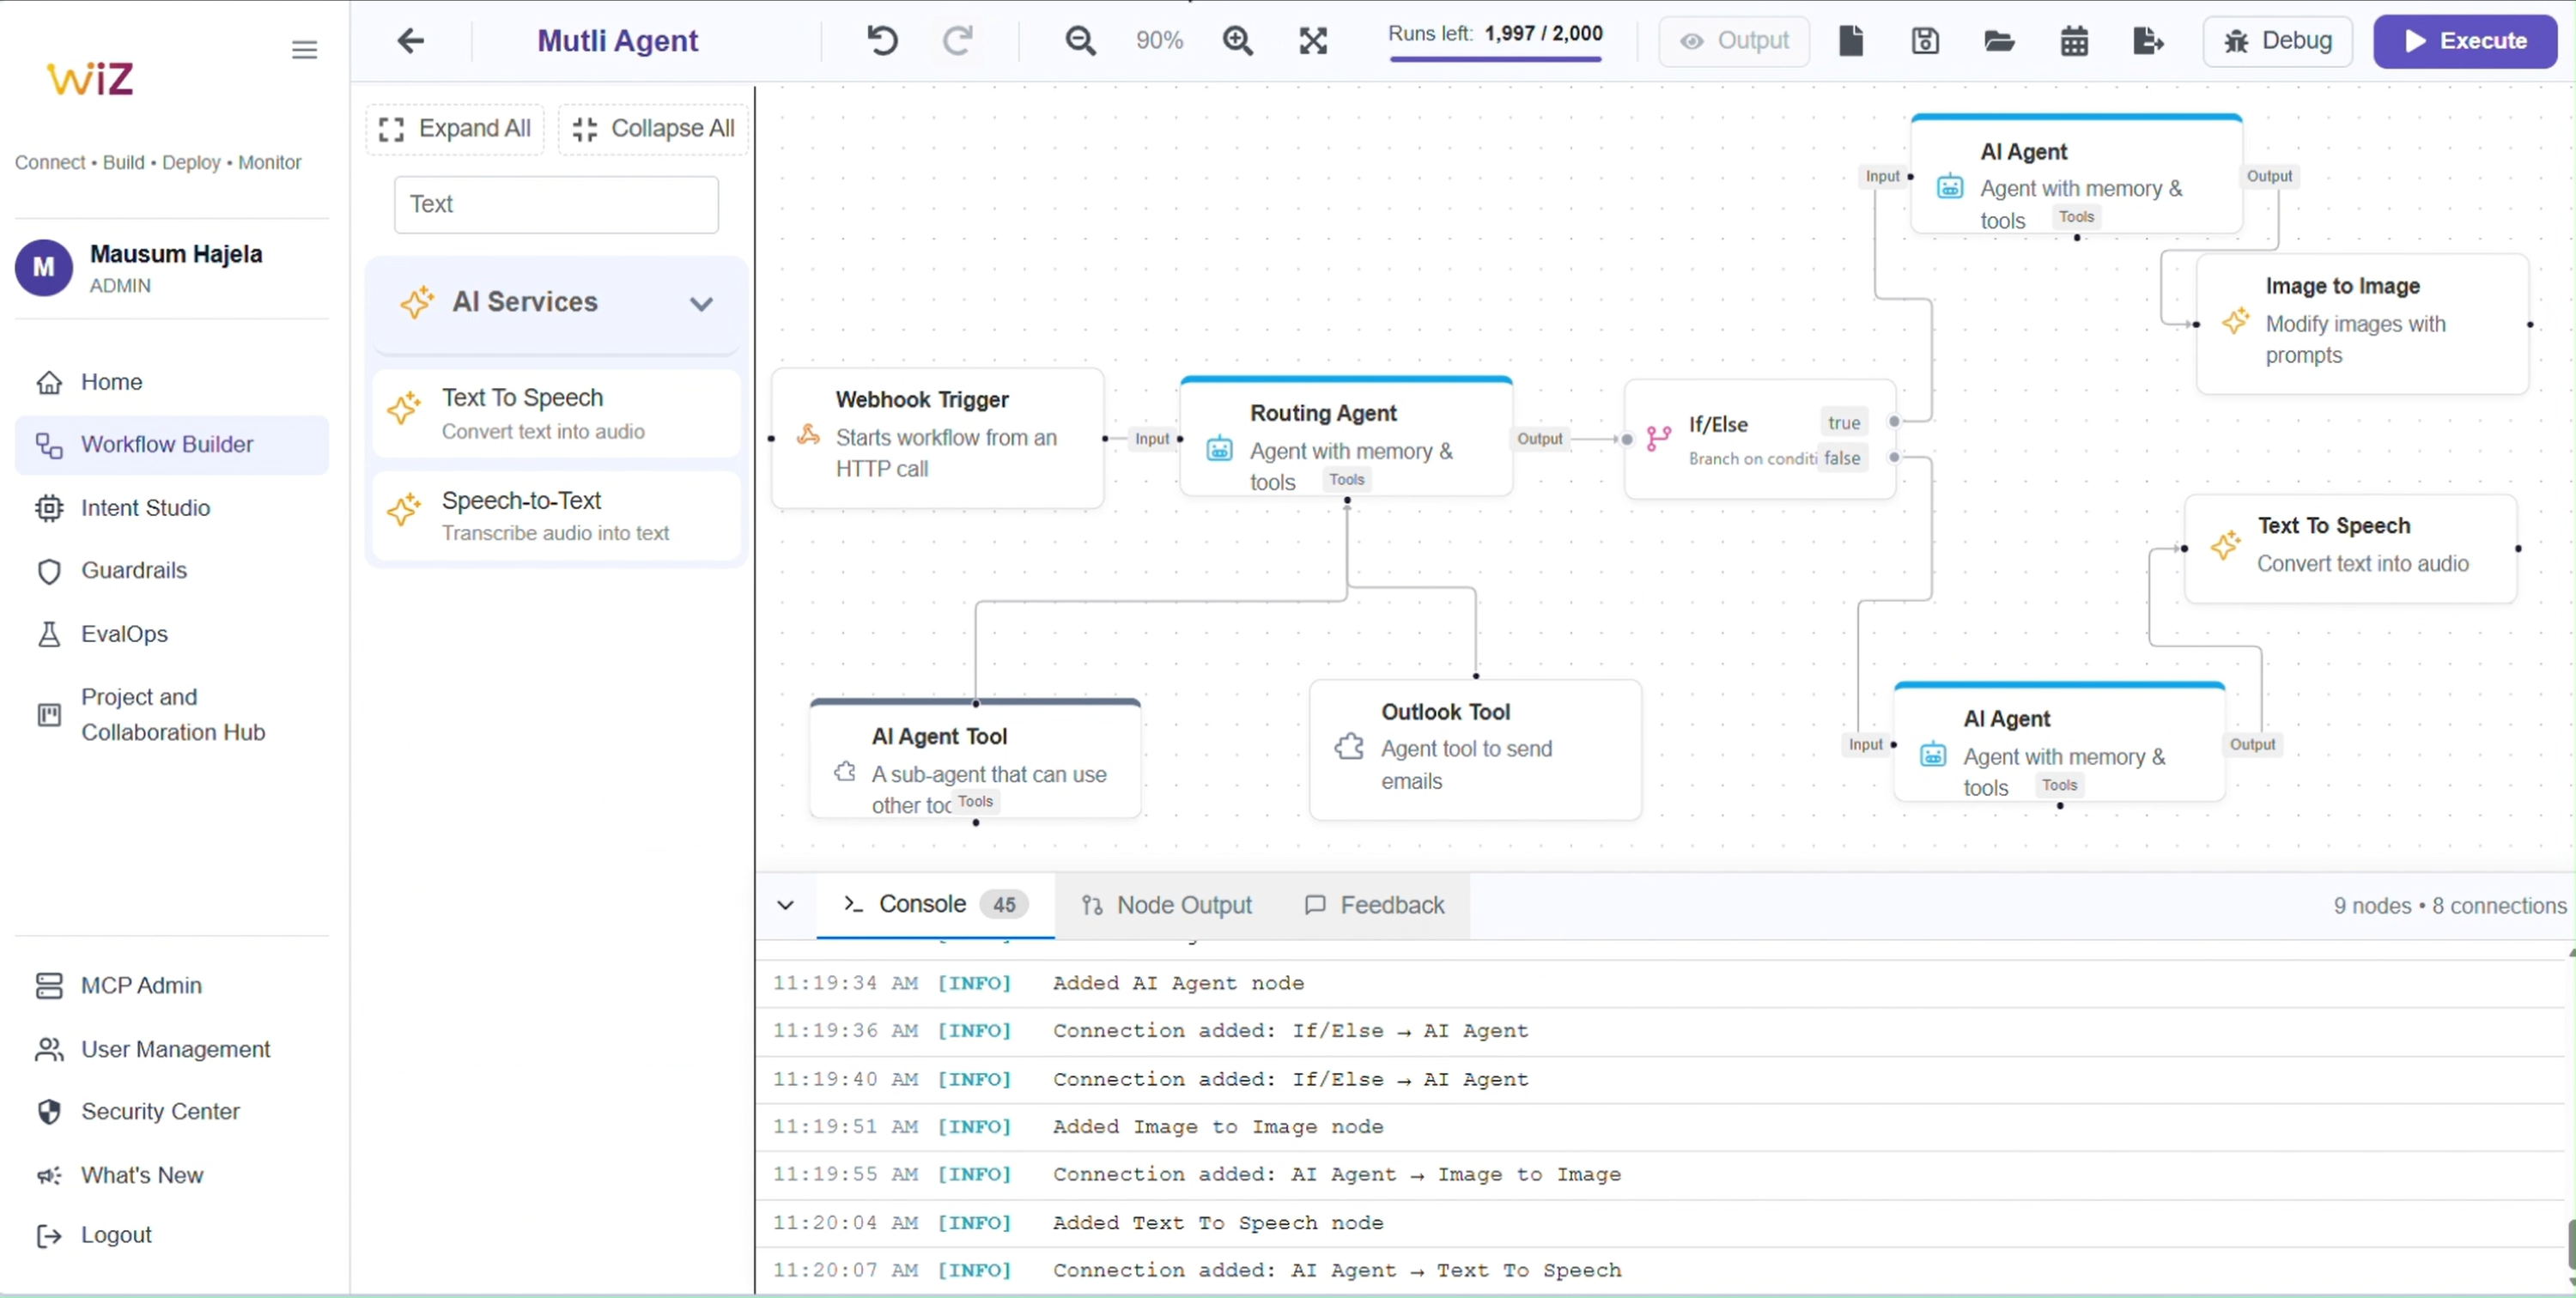The height and width of the screenshot is (1298, 2576).
Task: Toggle the Output eye preview button
Action: (1734, 41)
